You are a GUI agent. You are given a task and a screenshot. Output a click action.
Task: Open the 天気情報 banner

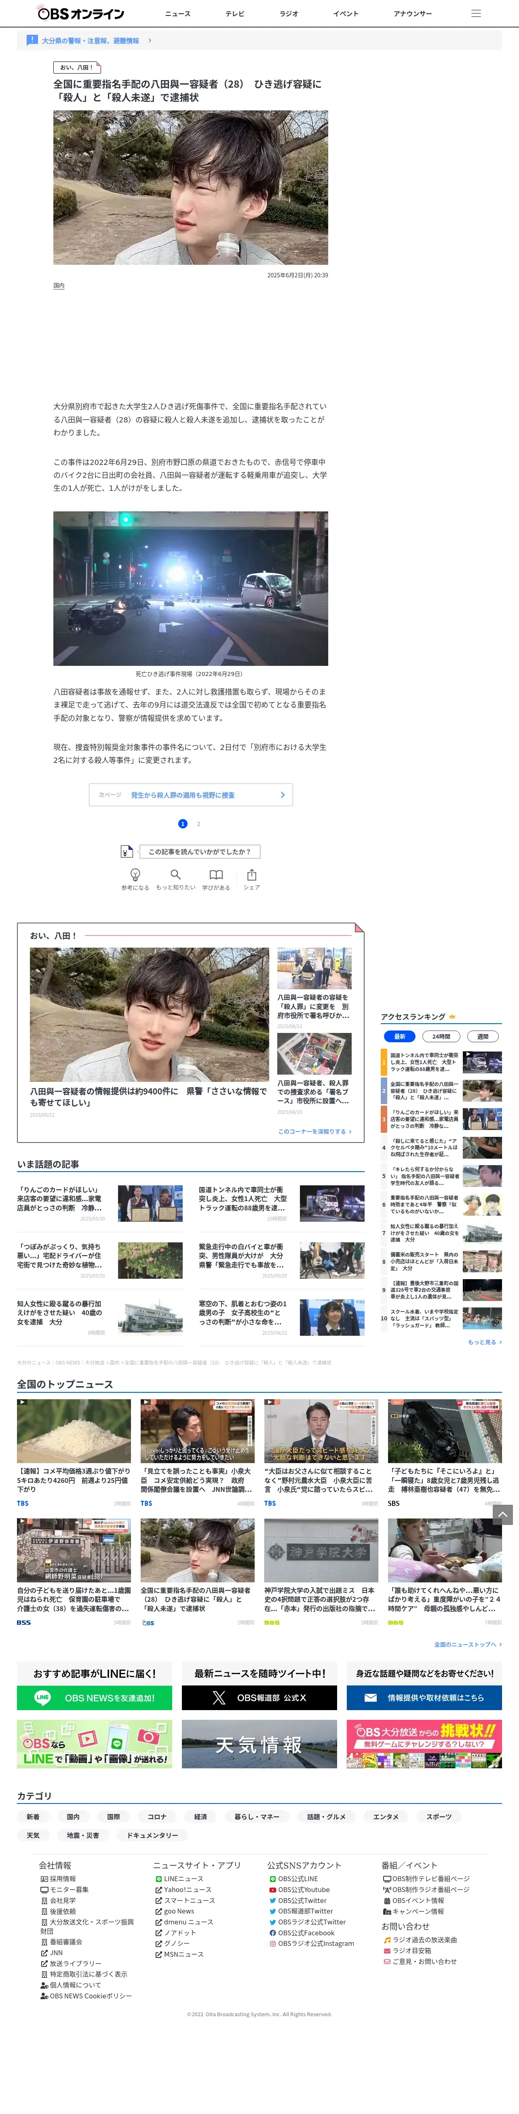[x=259, y=1744]
